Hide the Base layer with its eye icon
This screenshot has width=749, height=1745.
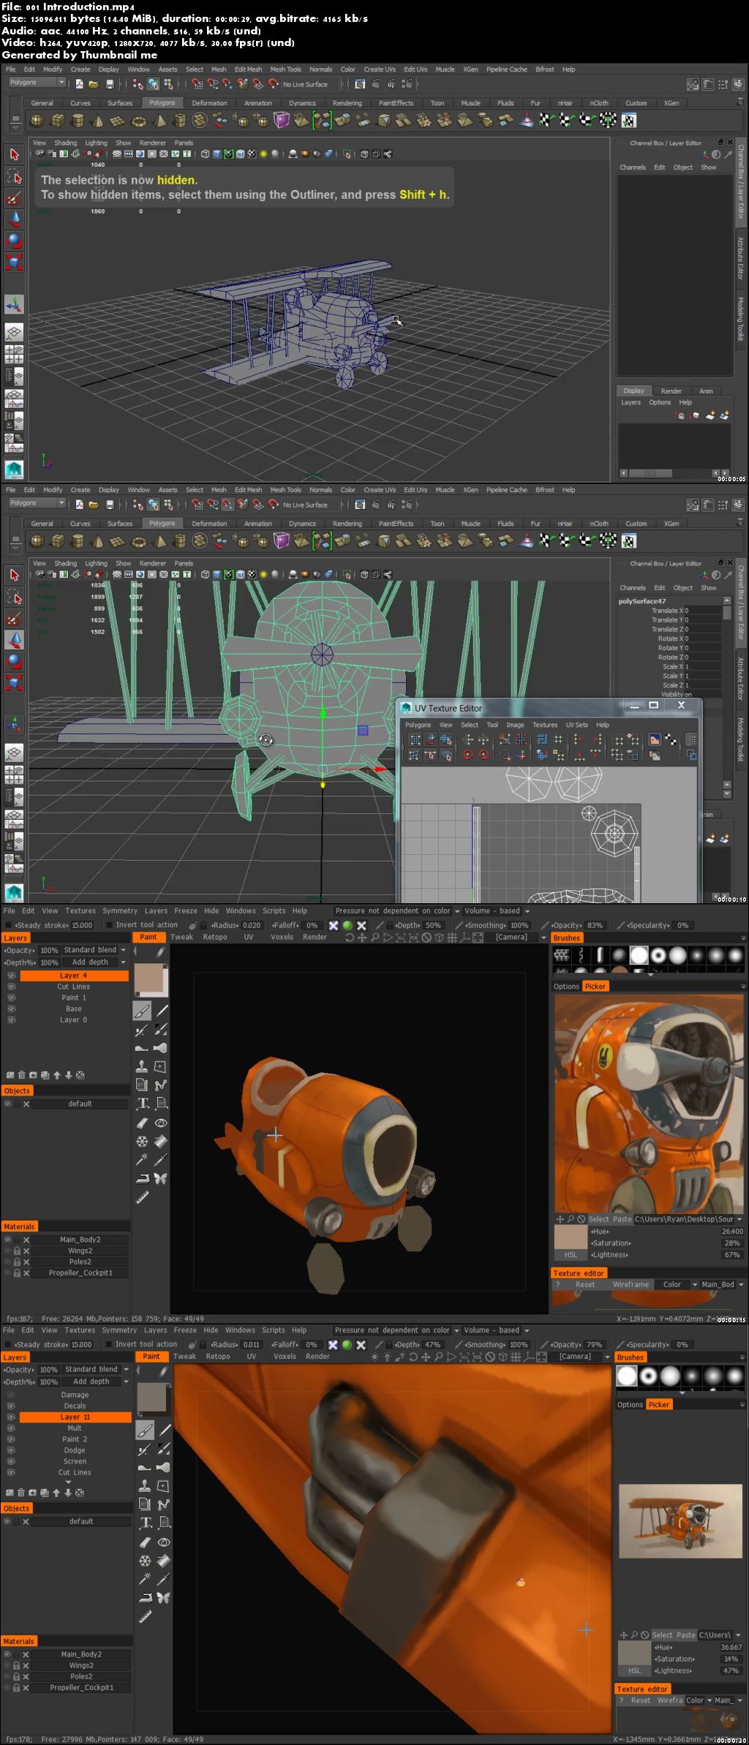11,1009
